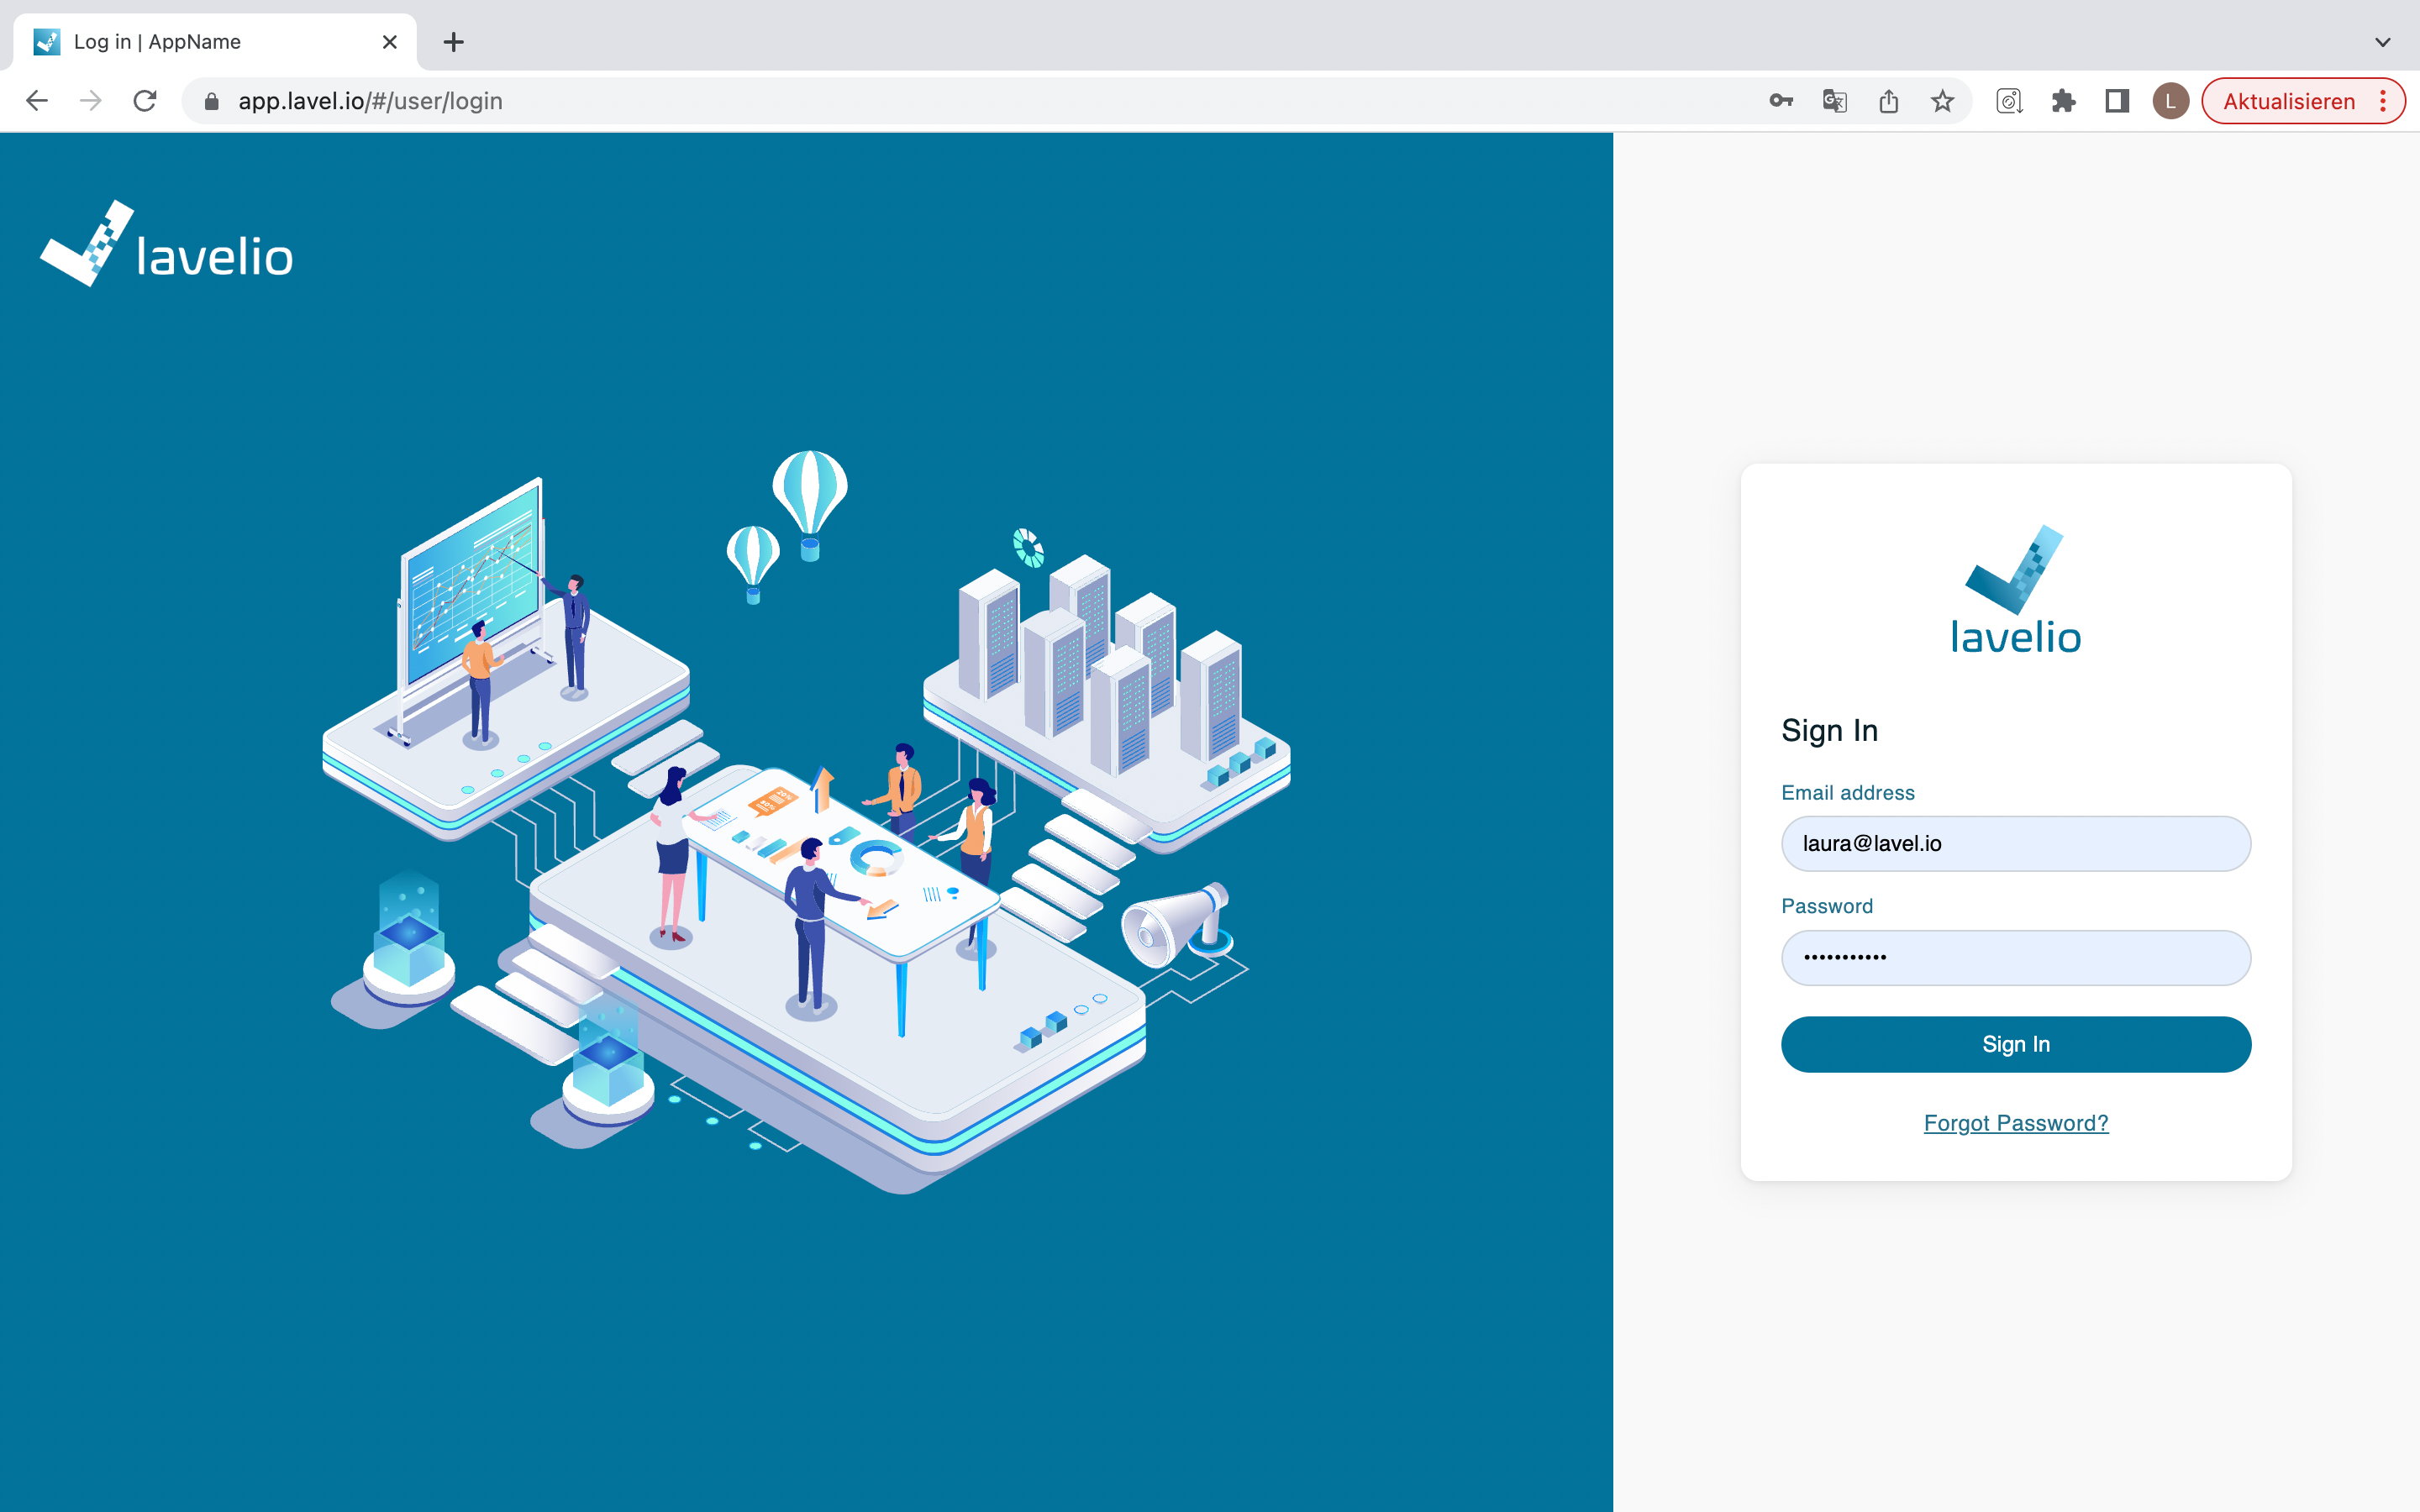Click the browser forward arrow
Viewport: 2420px width, 1512px height.
[91, 101]
